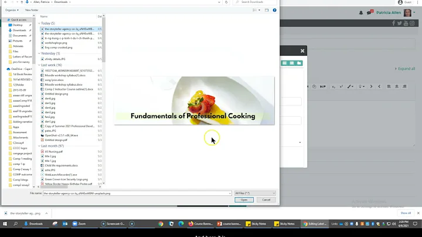Go up one folder level
This screenshot has height=237, width=422.
(22, 2)
